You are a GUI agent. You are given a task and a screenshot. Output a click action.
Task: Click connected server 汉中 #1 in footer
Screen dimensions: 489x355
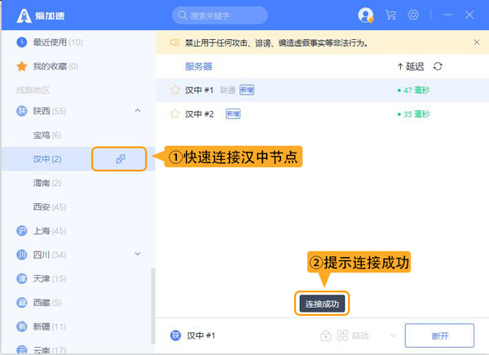[x=201, y=335]
